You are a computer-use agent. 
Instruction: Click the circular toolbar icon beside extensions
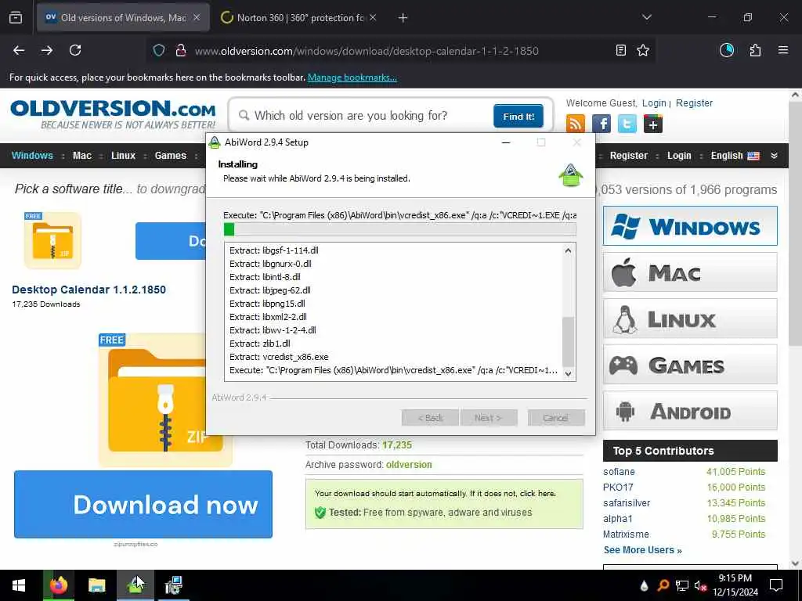(x=727, y=50)
